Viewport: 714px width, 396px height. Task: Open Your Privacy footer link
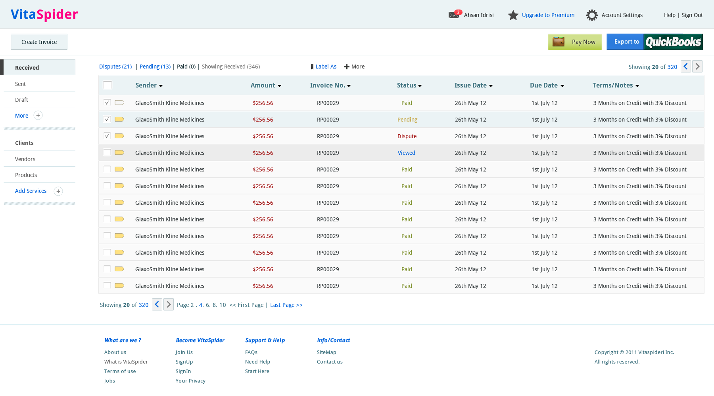pos(190,381)
